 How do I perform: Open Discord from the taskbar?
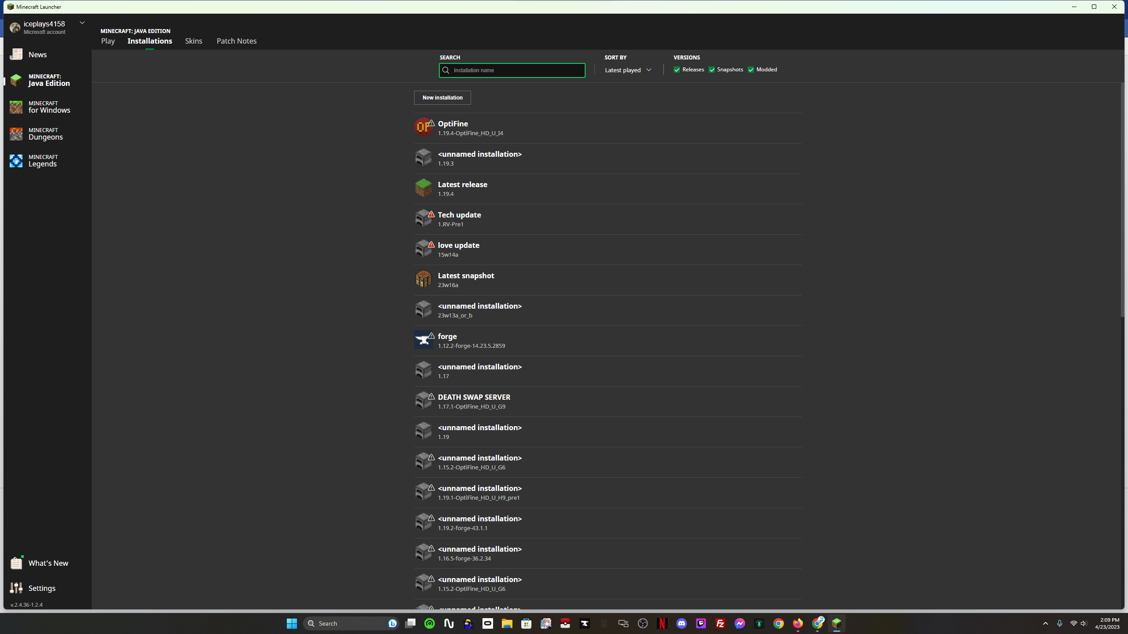click(682, 623)
